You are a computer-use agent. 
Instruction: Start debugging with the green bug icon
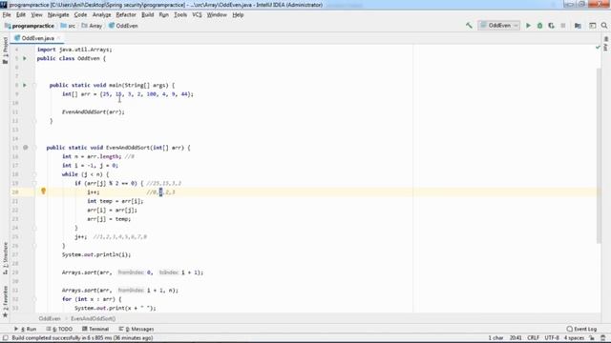click(539, 26)
